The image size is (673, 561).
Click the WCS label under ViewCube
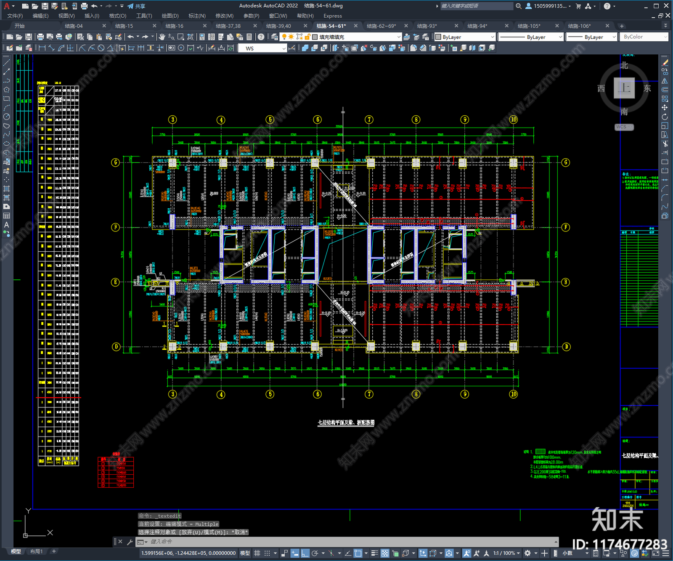(623, 127)
